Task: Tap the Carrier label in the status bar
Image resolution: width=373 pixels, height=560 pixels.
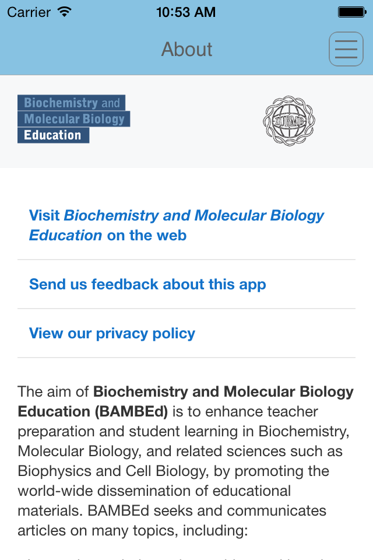Action: (x=29, y=12)
